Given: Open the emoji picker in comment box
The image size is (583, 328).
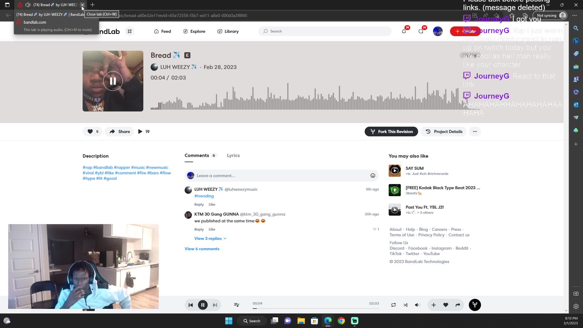Looking at the screenshot, I should (x=373, y=176).
